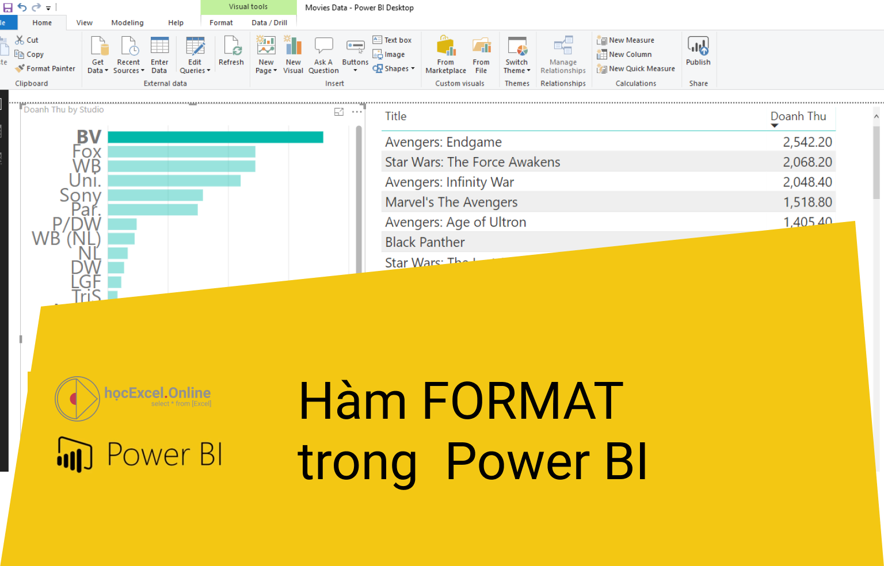Open the Get Data menu
Image resolution: width=884 pixels, height=566 pixels.
coord(98,55)
